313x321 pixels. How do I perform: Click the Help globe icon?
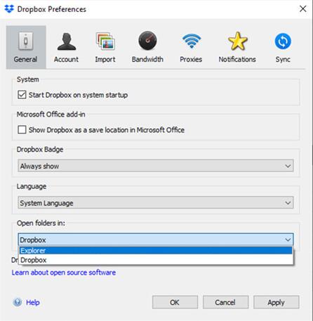(18, 302)
